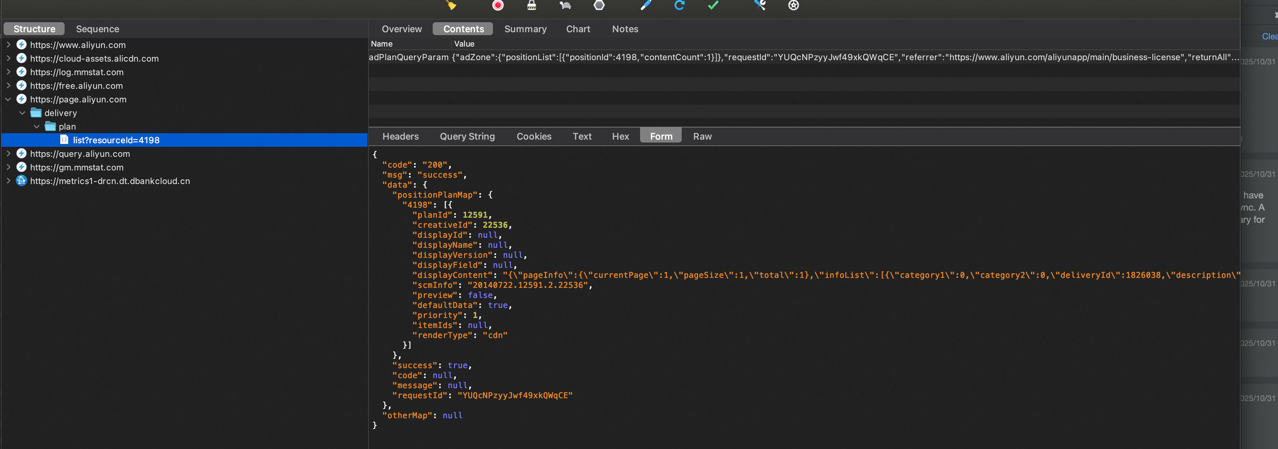
Task: Click the breakpoints hexagon icon
Action: tap(599, 5)
